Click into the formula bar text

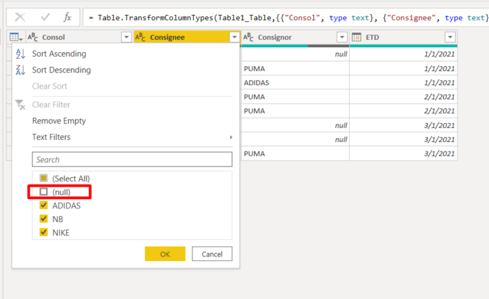pyautogui.click(x=286, y=18)
